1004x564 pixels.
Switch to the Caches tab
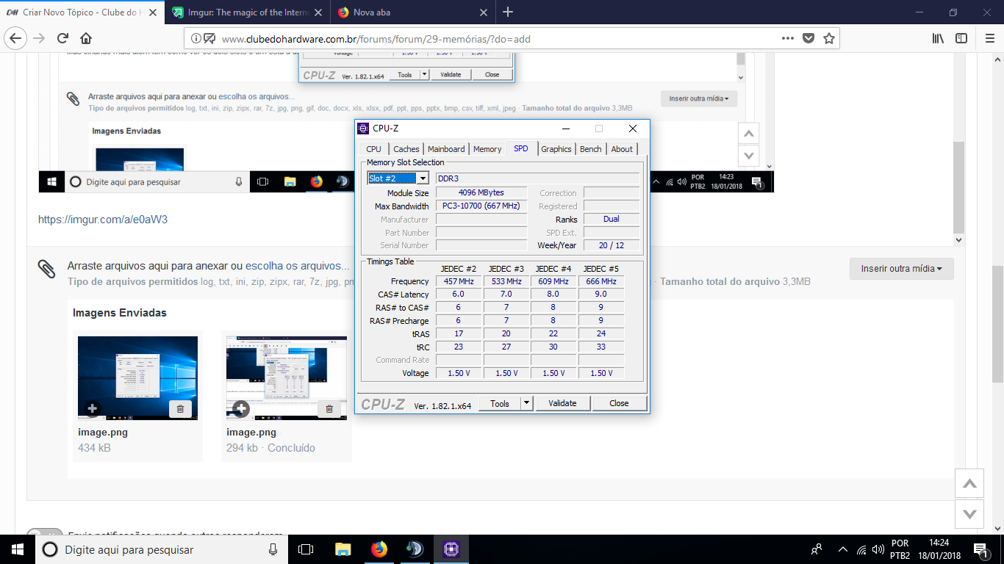coord(406,149)
